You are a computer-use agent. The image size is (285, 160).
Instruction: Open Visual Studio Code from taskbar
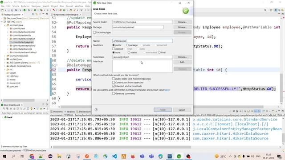(x=114, y=156)
